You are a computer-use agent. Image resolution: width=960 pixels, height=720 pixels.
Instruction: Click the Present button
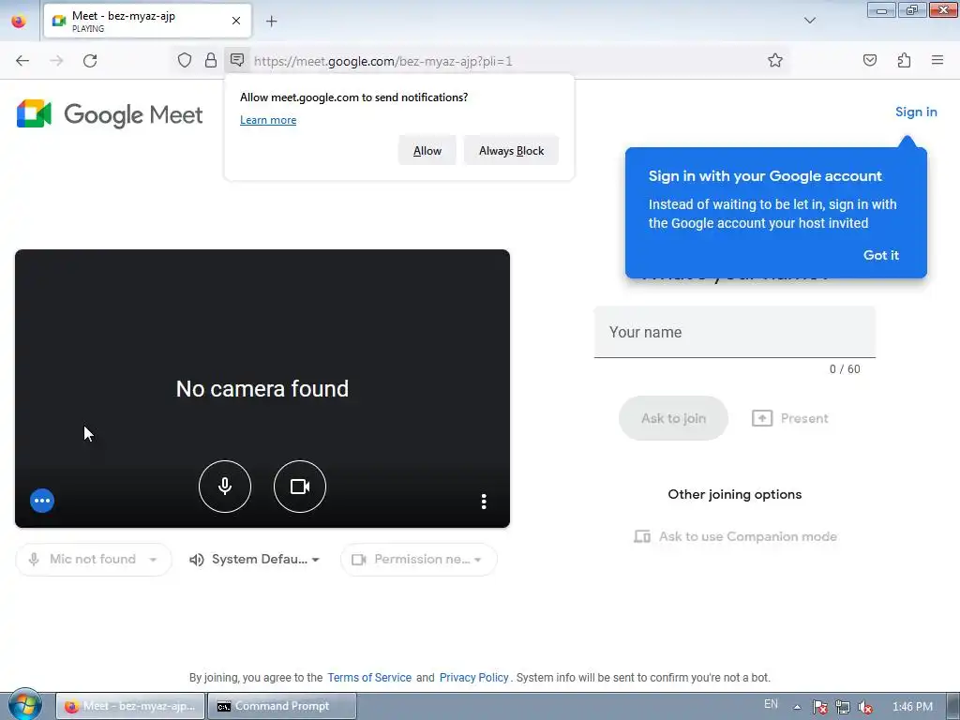pos(789,418)
